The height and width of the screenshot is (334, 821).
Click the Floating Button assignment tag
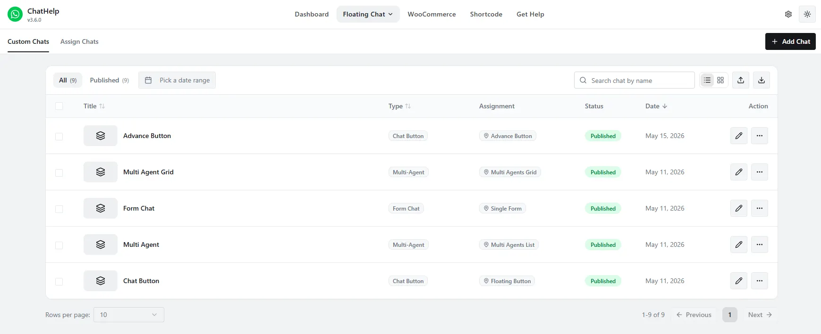click(507, 281)
